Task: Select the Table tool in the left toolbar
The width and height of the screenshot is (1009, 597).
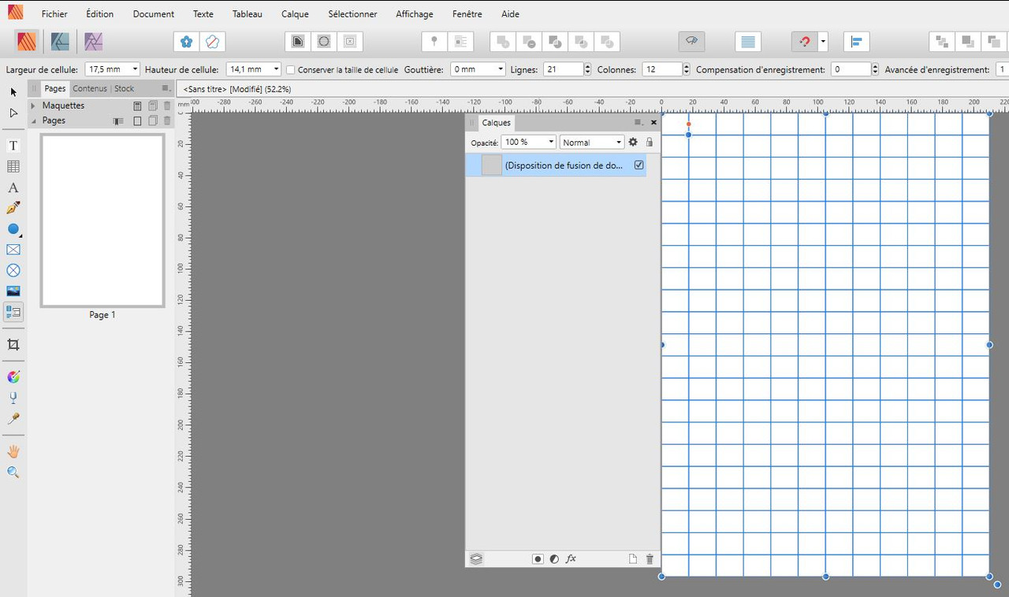Action: [13, 166]
